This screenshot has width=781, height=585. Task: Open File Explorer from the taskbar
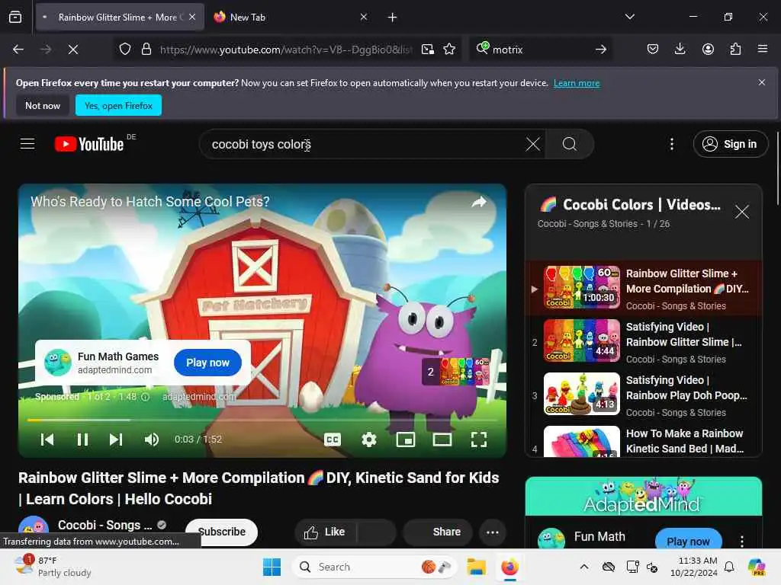tap(476, 567)
